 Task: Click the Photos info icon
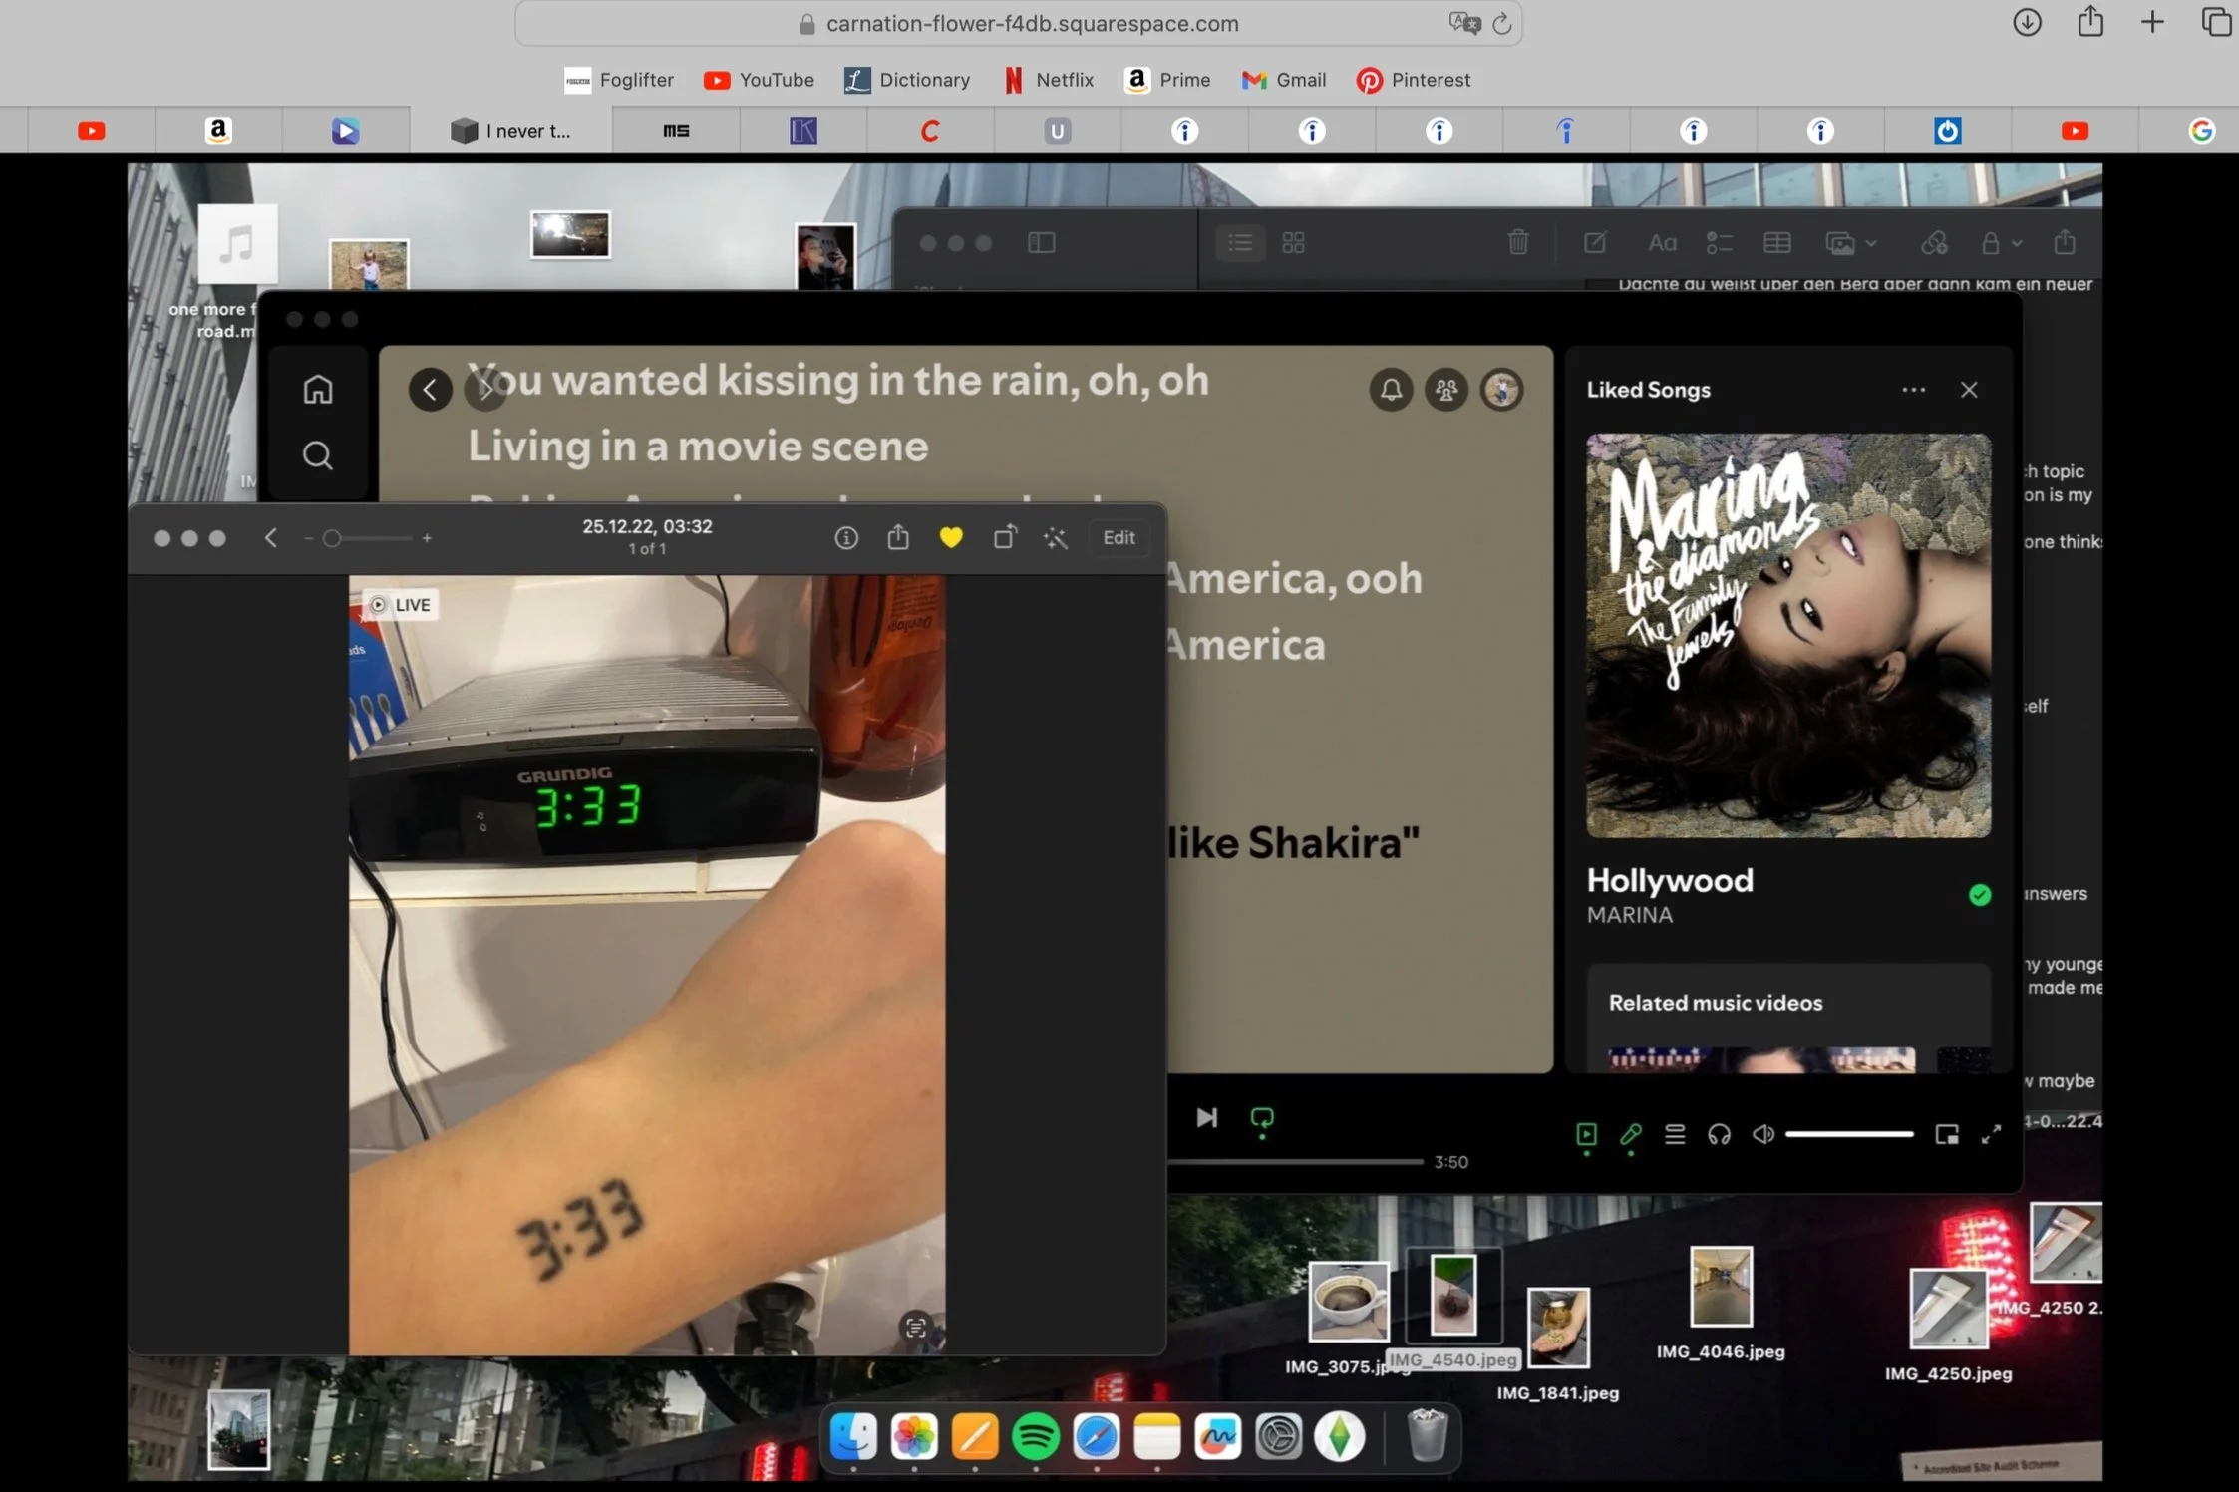(x=846, y=538)
